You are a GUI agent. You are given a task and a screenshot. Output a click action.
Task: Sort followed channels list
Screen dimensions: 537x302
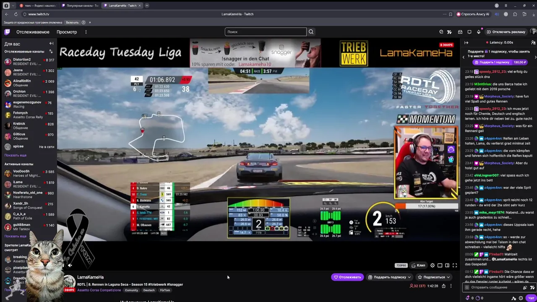point(51,52)
